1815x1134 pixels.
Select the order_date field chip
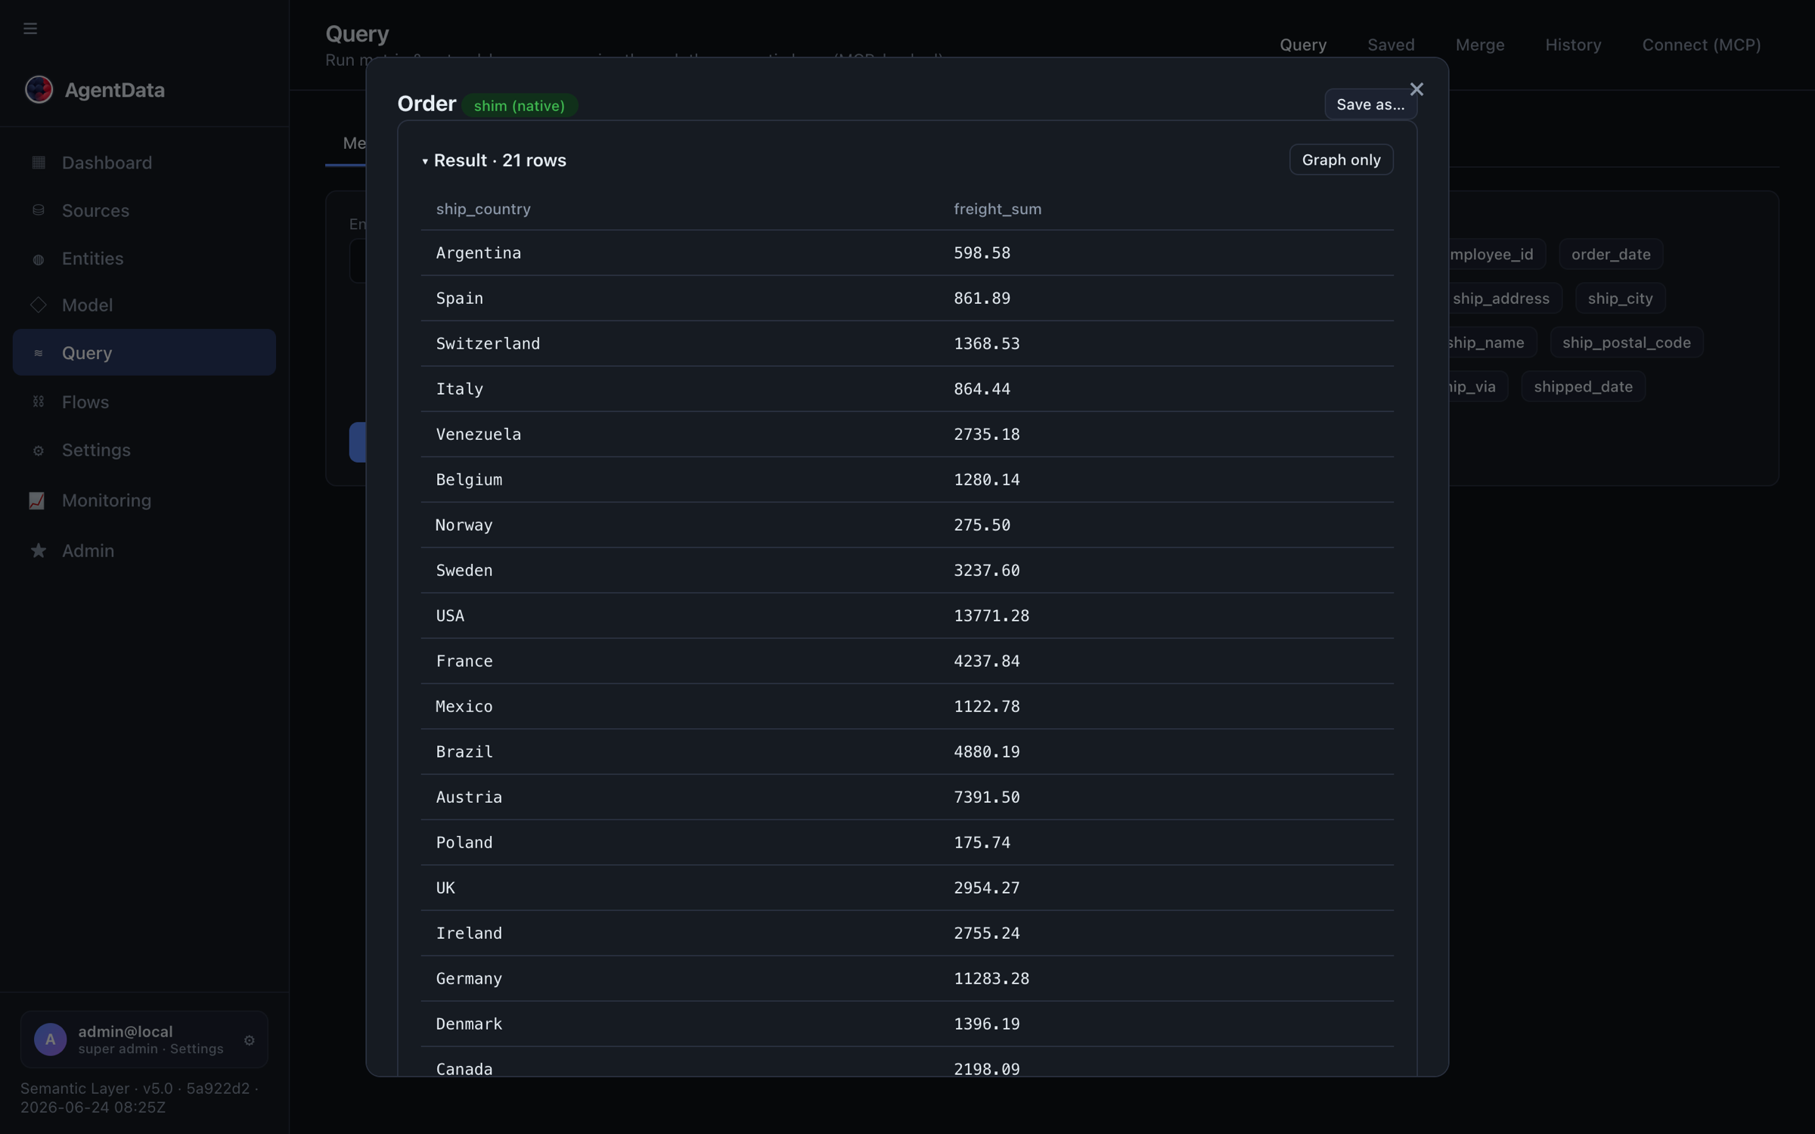pos(1611,254)
